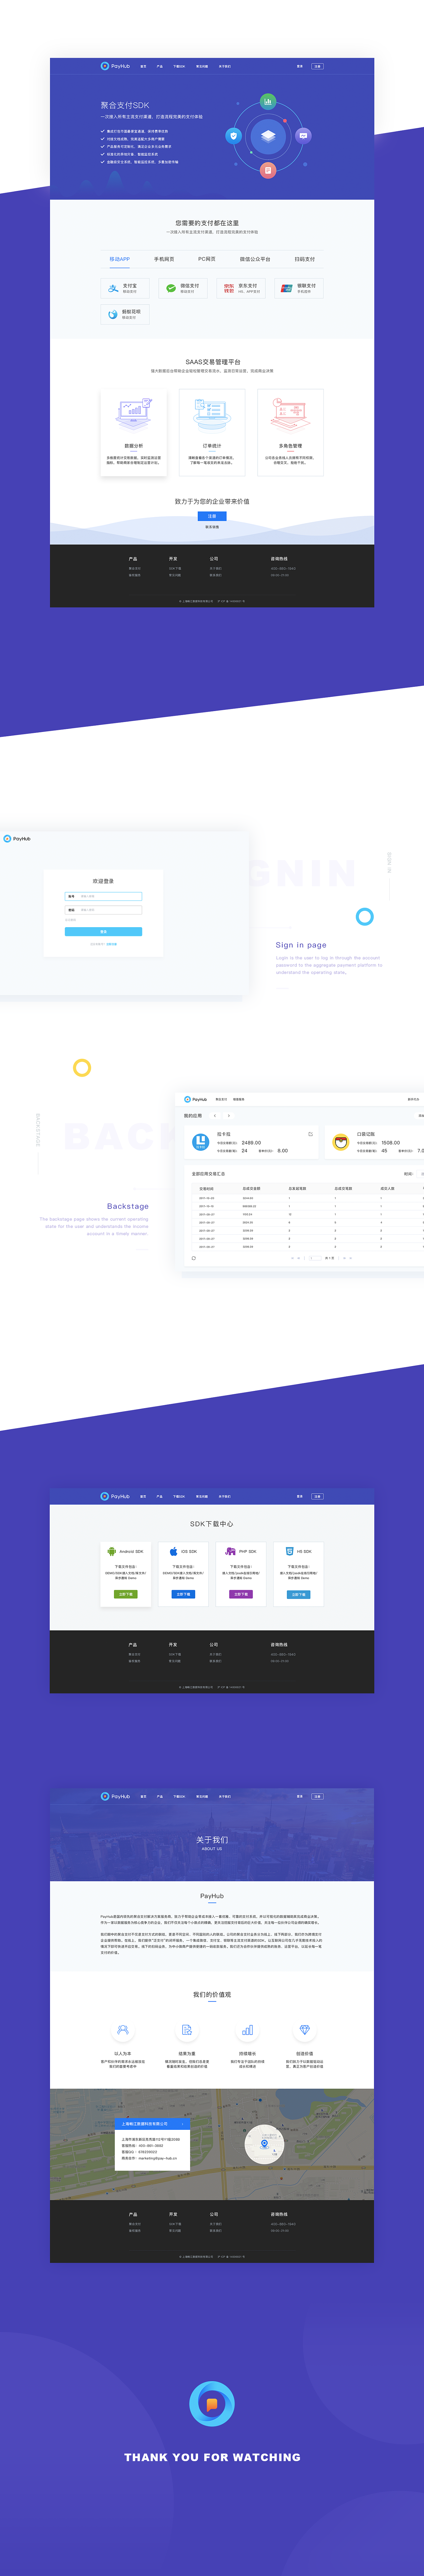Open 下载SDK in the homepage top navigation
The height and width of the screenshot is (2576, 424).
(179, 66)
